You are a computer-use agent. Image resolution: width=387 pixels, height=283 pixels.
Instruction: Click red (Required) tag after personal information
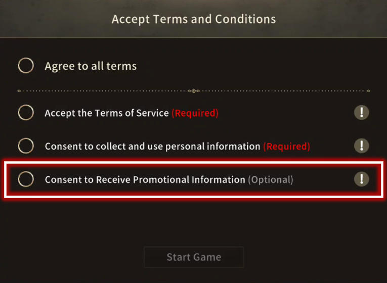coord(286,147)
